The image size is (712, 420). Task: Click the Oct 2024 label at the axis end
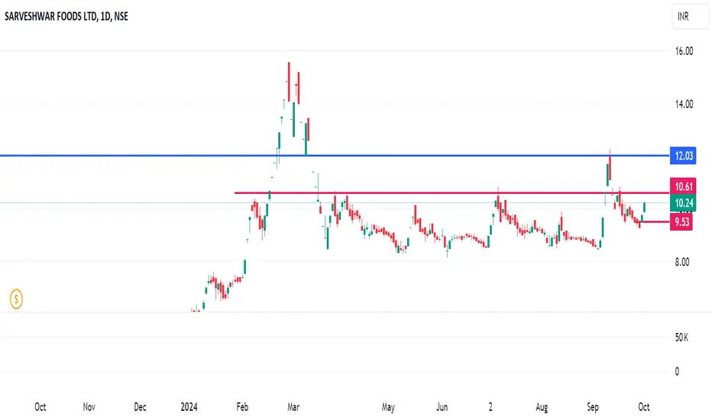point(644,407)
